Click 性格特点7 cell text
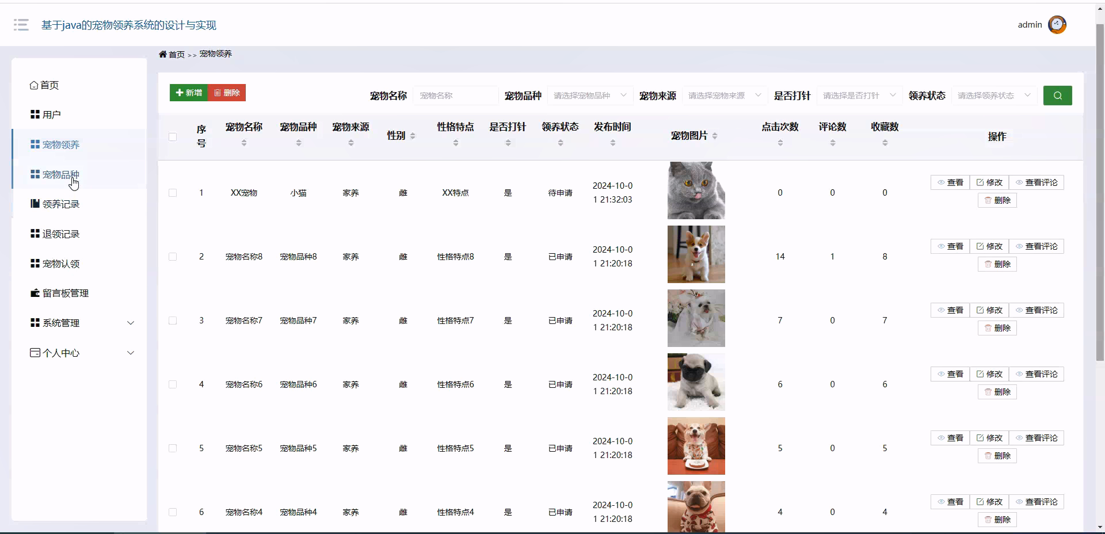 [456, 321]
